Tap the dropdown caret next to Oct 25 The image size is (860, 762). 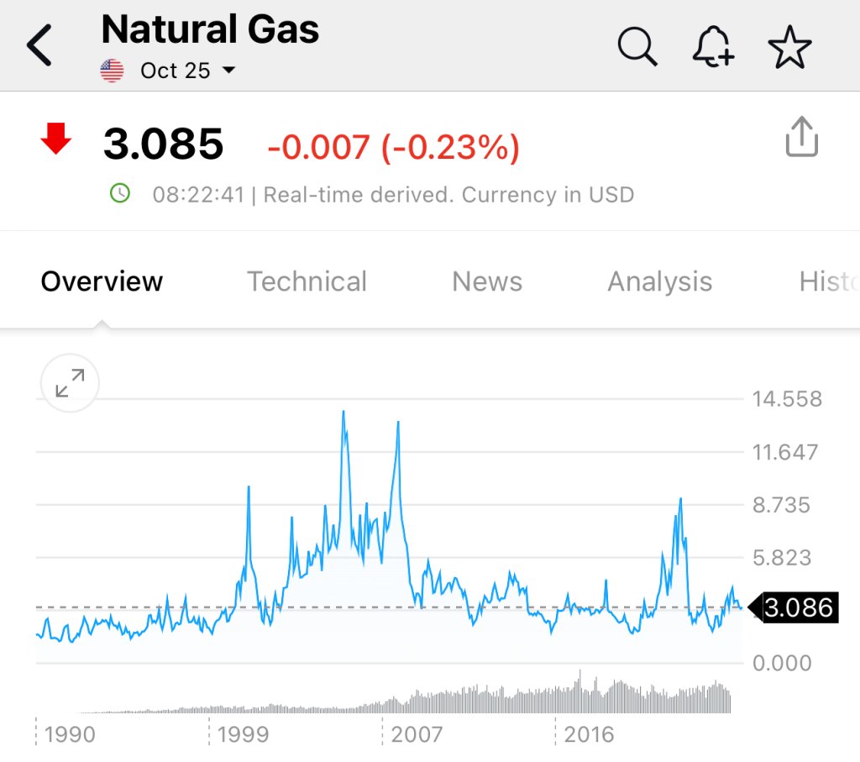click(228, 71)
